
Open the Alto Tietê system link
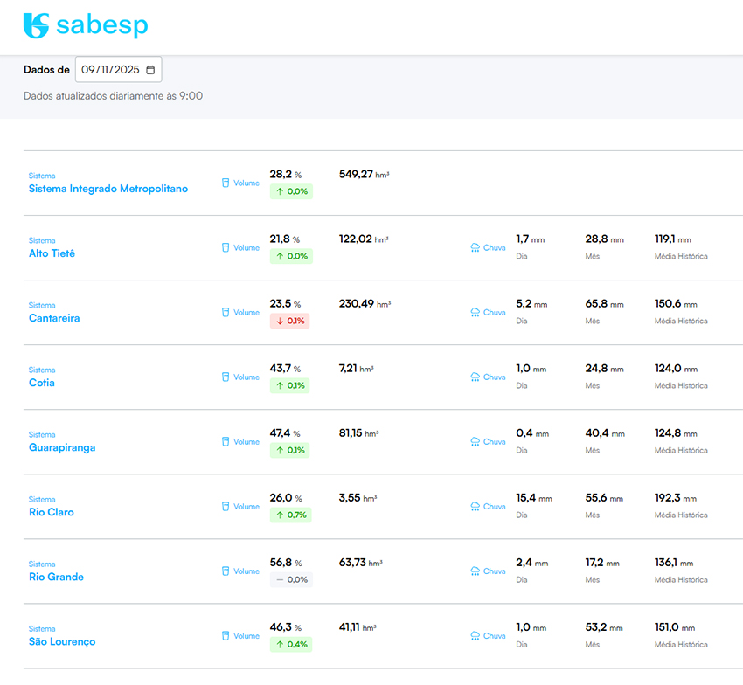coord(52,253)
